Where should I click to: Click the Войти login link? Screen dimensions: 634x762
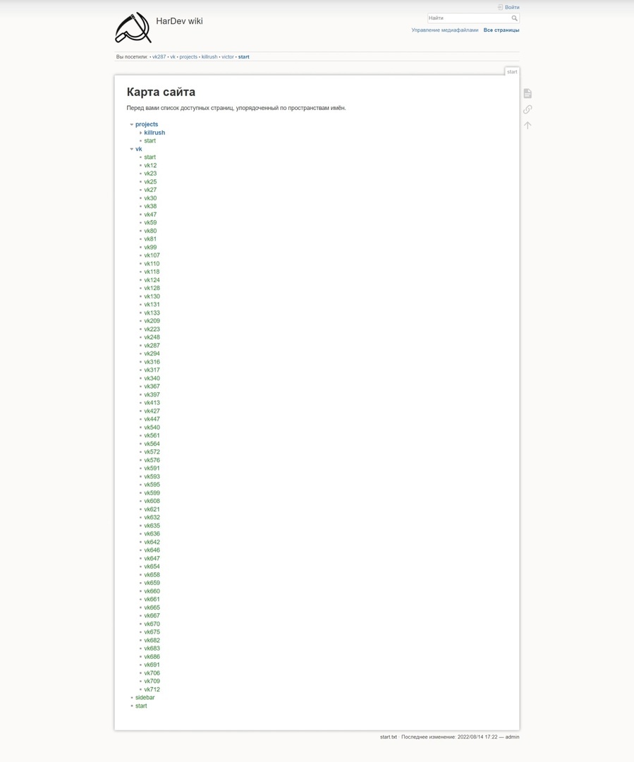[512, 7]
